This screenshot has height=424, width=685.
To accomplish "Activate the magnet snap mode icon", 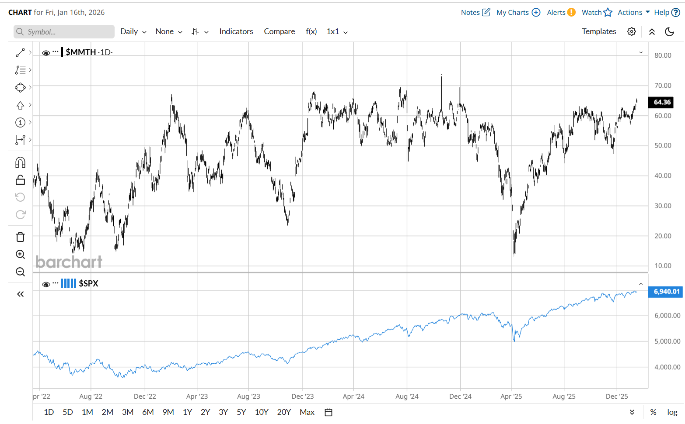I will coord(20,162).
